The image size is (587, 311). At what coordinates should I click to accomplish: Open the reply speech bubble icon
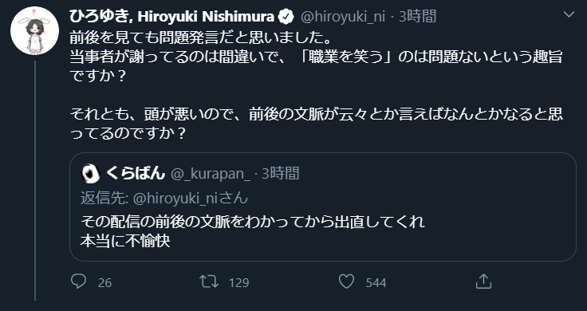[79, 281]
